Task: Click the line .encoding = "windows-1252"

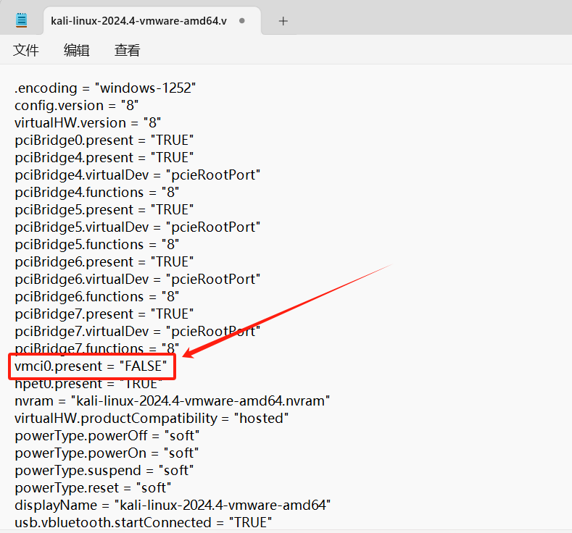Action: click(x=105, y=88)
